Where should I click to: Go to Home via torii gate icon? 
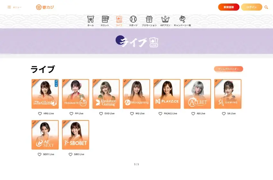pyautogui.click(x=91, y=19)
